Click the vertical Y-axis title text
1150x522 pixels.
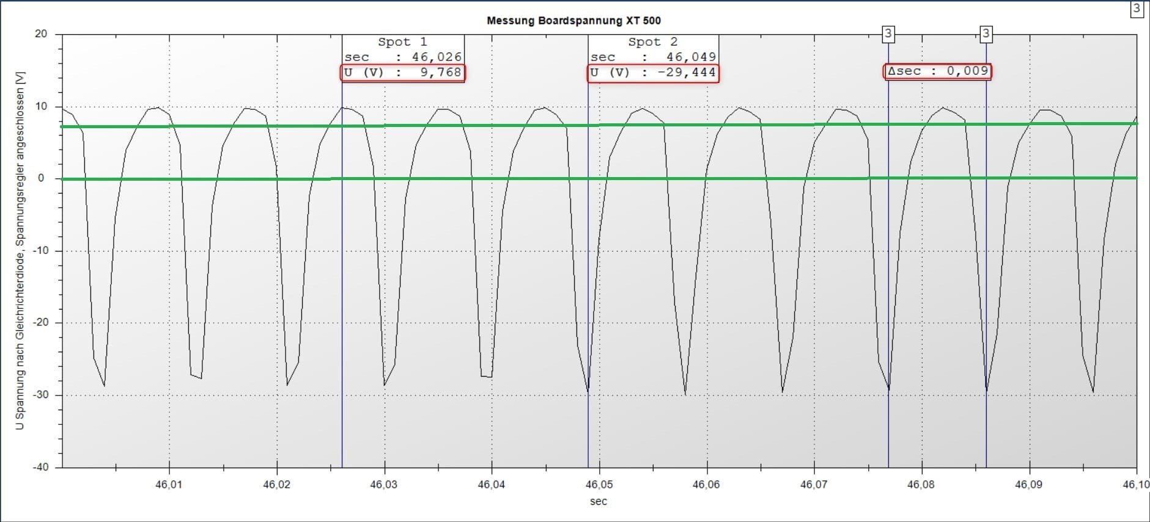pyautogui.click(x=21, y=250)
